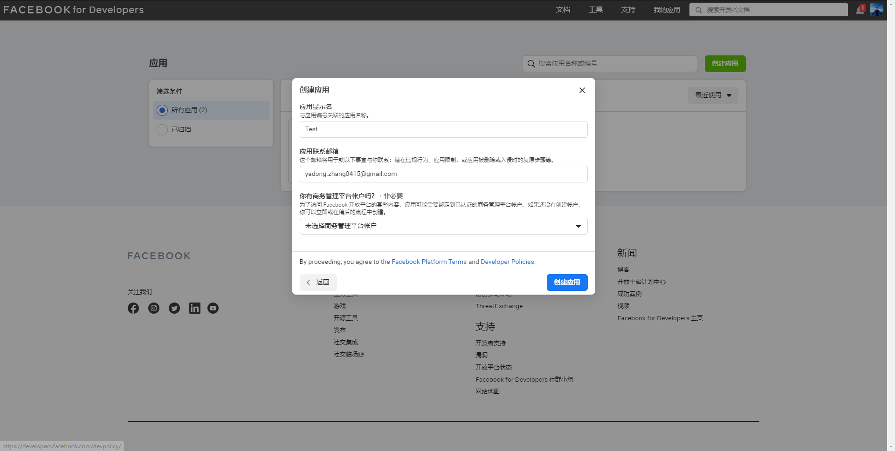The width and height of the screenshot is (895, 451).
Task: Open the 博客 footer link
Action: click(623, 269)
